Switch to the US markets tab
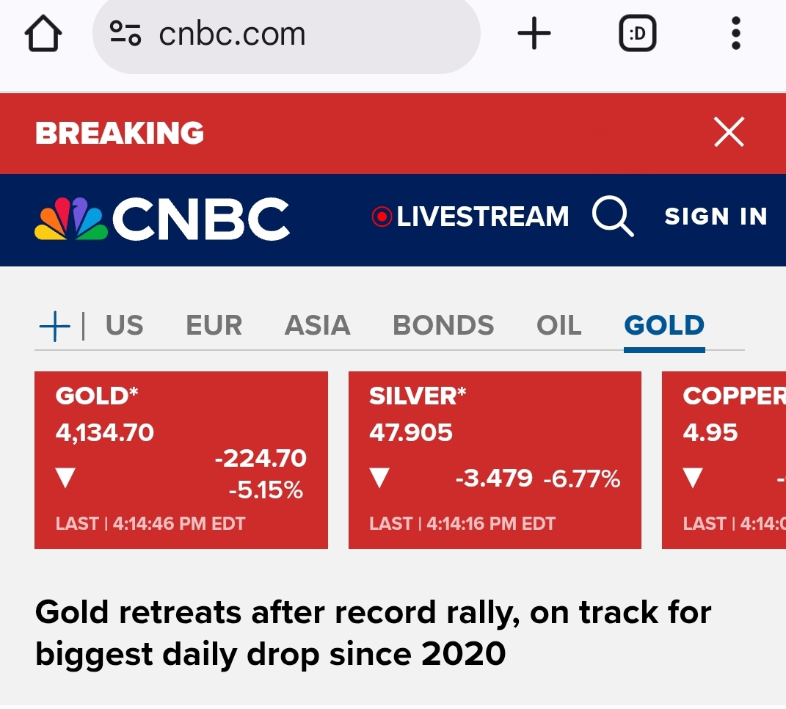786x709 pixels. pyautogui.click(x=124, y=326)
